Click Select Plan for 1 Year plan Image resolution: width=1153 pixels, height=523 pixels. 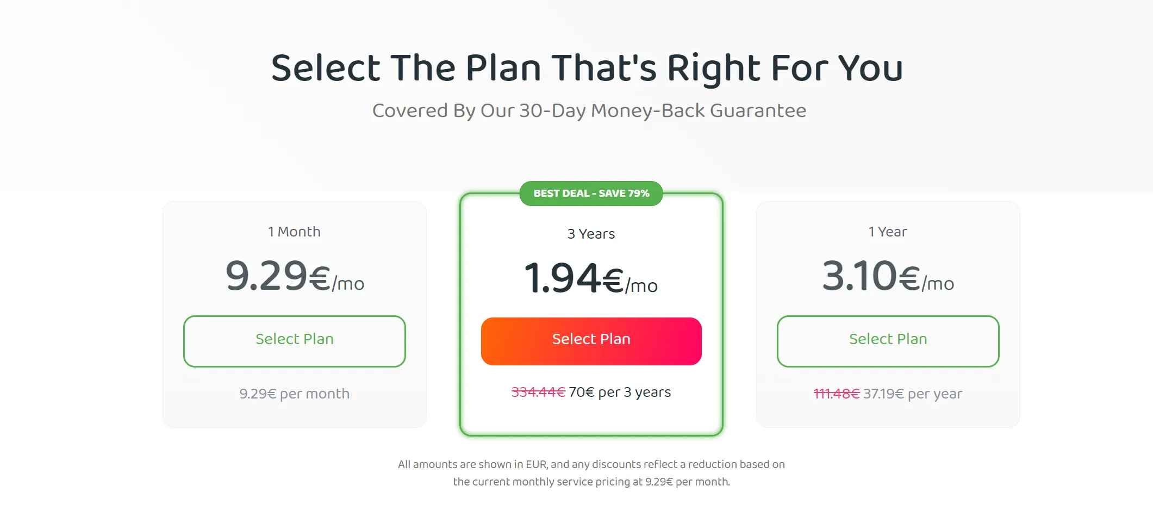tap(887, 341)
